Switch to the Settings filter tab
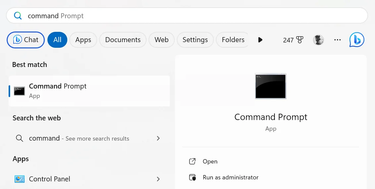This screenshot has width=375, height=189. (195, 40)
